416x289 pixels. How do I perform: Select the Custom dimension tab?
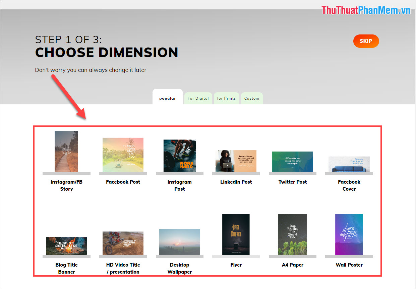pos(251,98)
